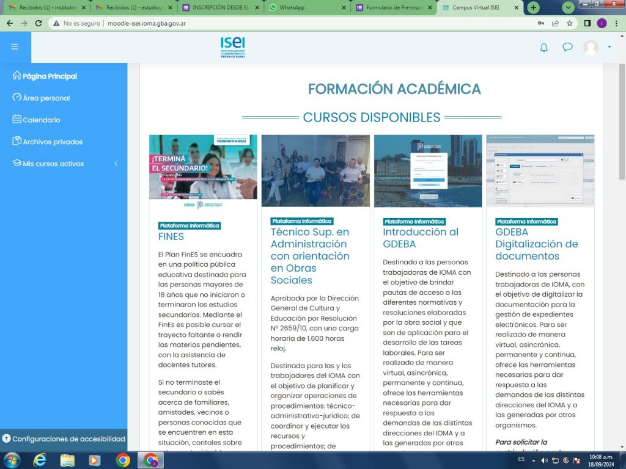Launch Internet Explorer from taskbar
This screenshot has height=469, width=626.
(39, 460)
